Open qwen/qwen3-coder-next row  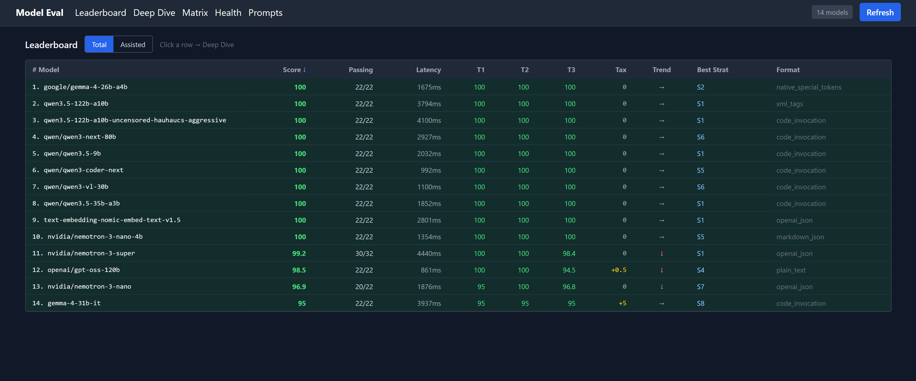[x=83, y=170]
